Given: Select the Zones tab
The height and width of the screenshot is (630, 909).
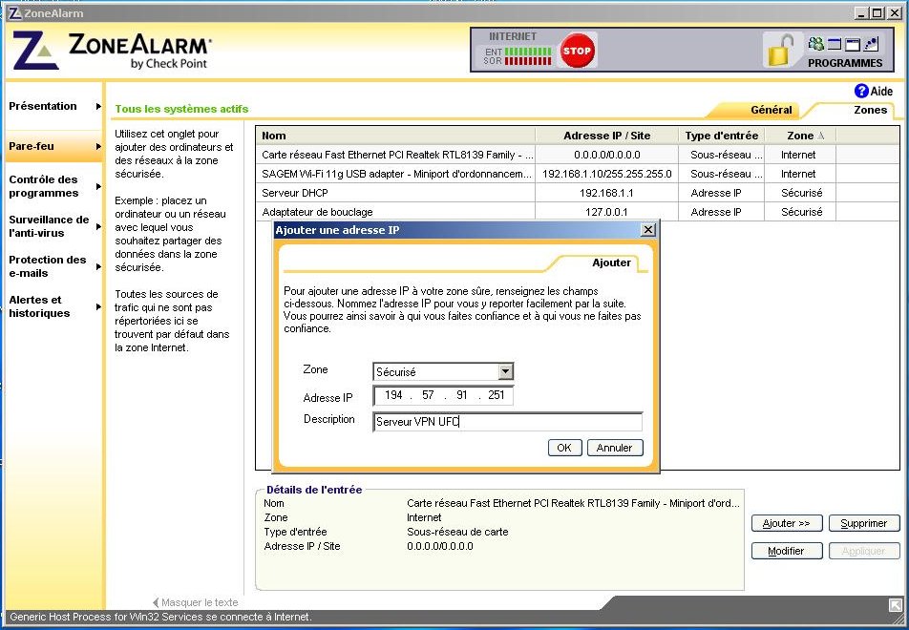Looking at the screenshot, I should [869, 110].
